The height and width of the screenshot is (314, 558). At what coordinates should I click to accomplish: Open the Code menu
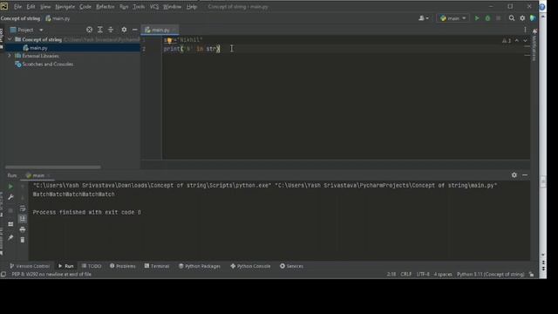coord(85,6)
